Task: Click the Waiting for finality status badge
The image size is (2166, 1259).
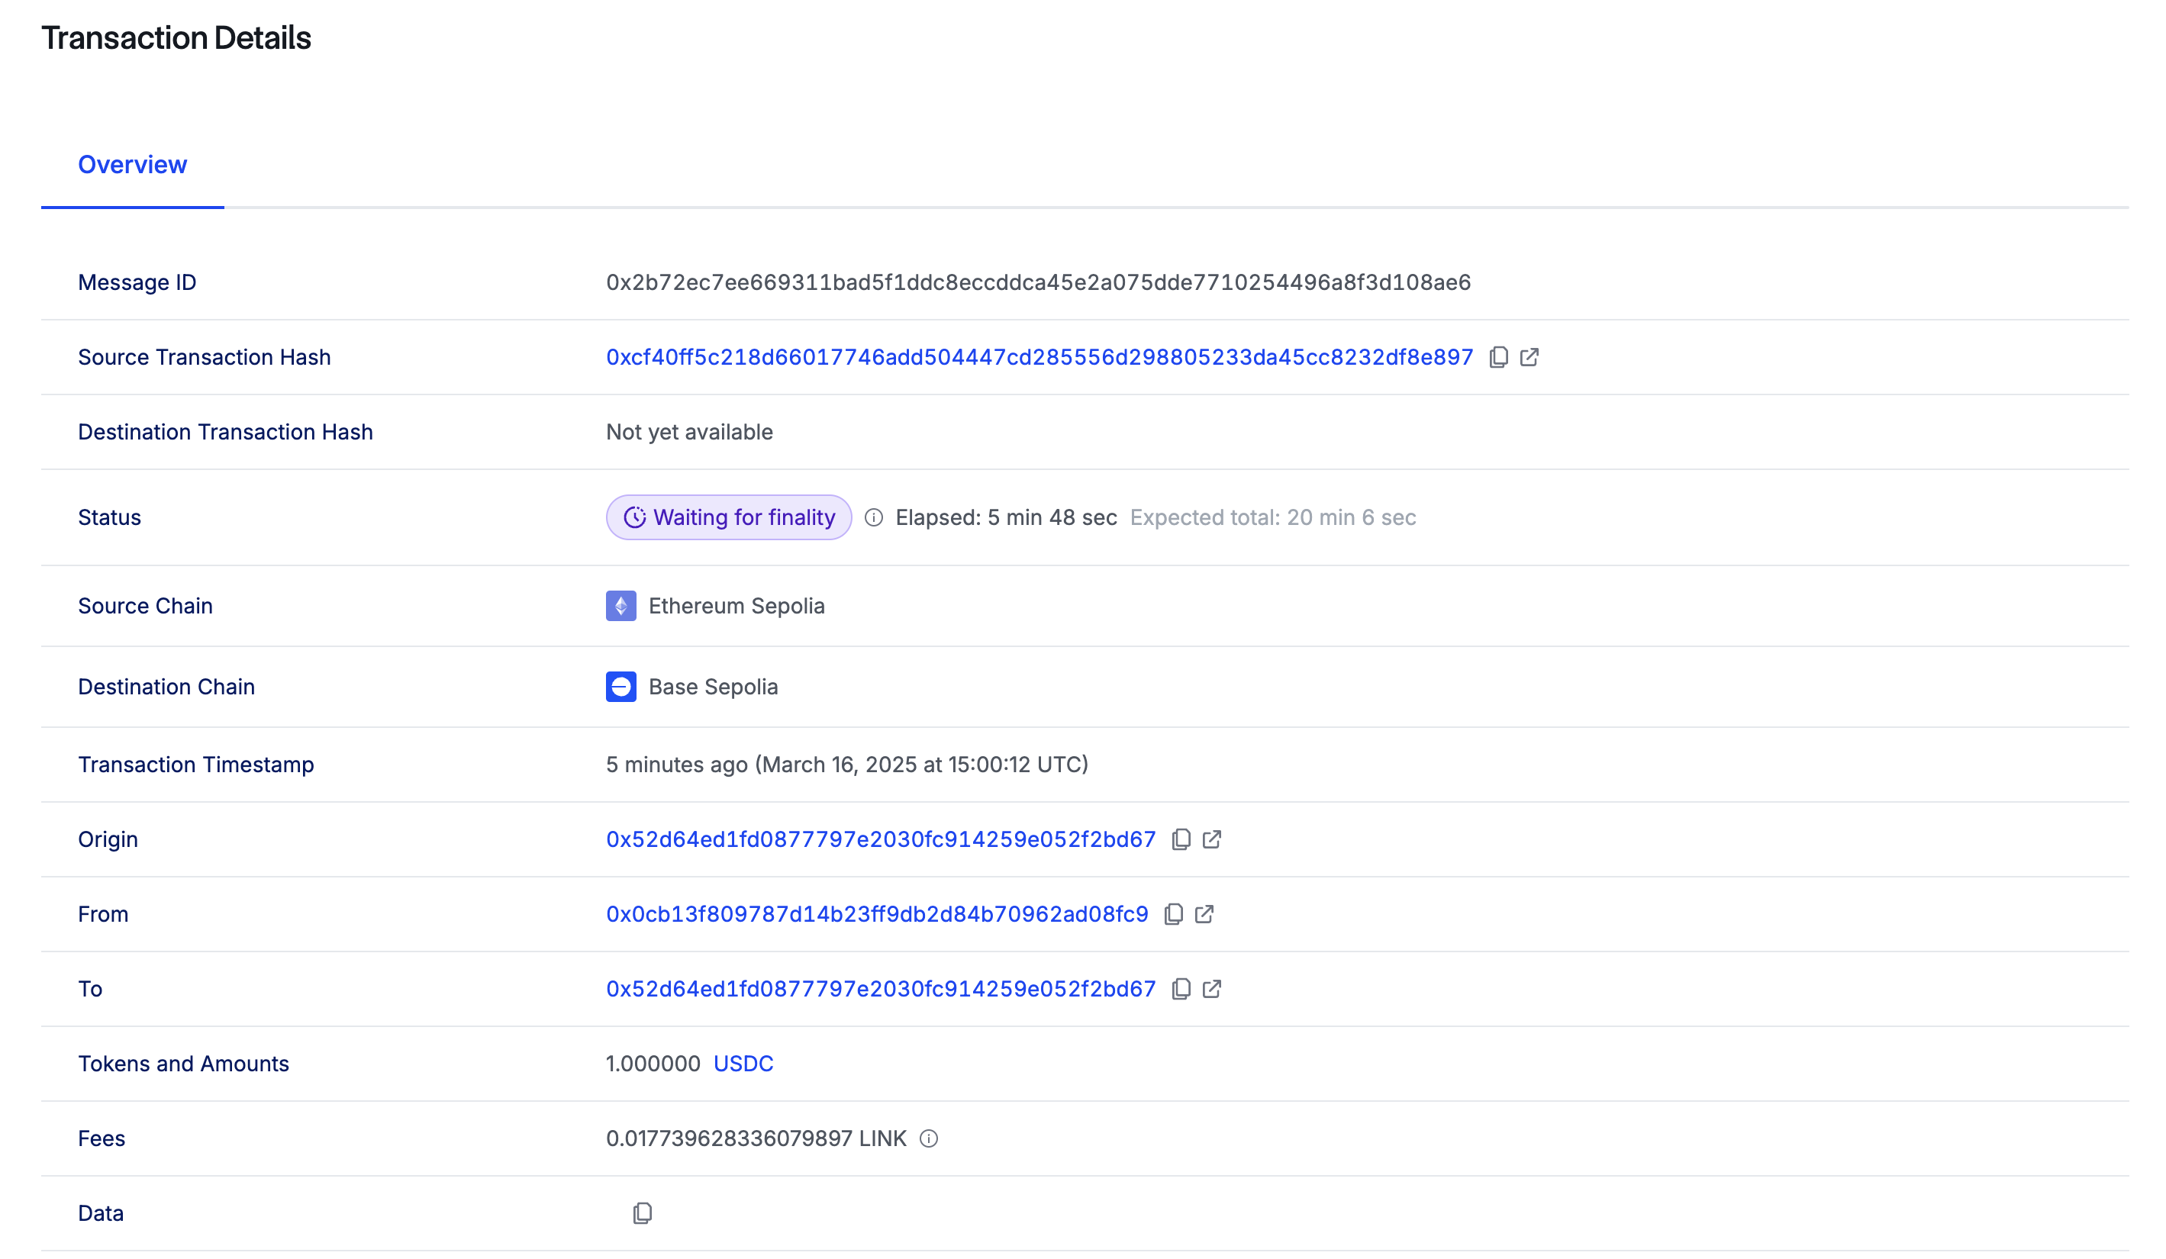Action: 728,517
